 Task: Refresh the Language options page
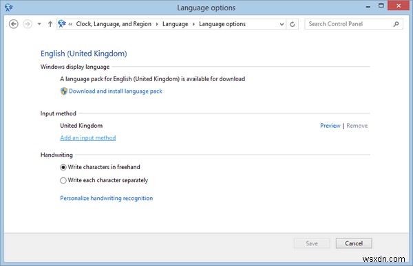tap(293, 24)
